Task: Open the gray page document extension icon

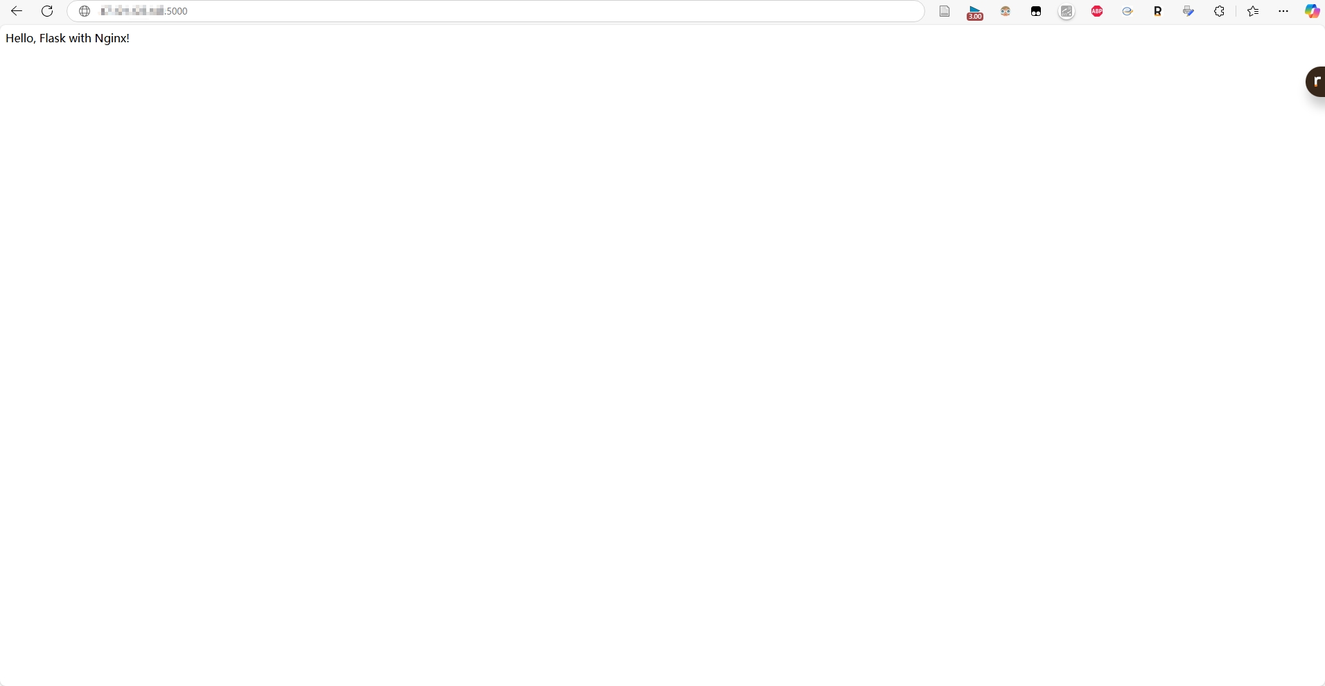Action: 945,11
